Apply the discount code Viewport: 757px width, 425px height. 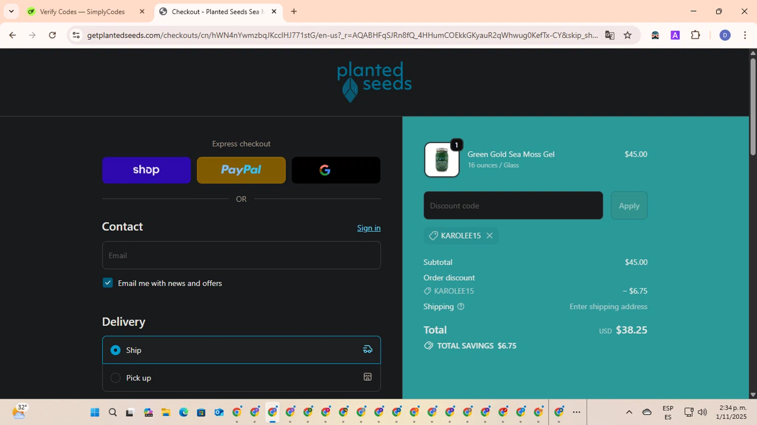click(629, 205)
